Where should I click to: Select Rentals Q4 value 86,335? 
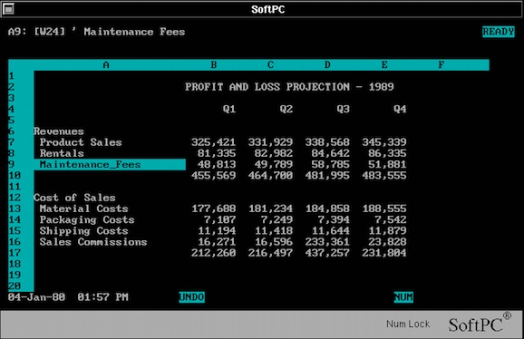pos(387,153)
